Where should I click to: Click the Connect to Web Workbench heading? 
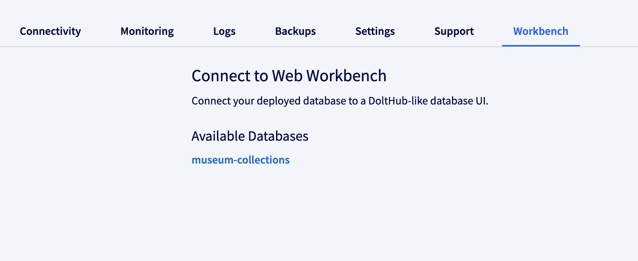289,76
